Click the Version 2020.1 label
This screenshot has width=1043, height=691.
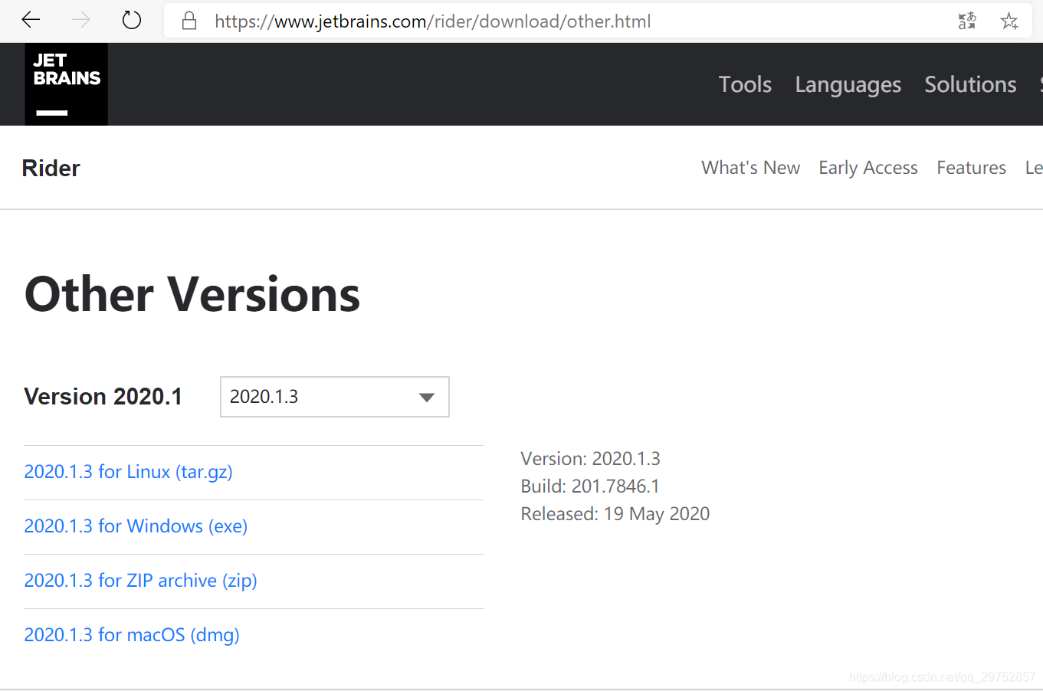[103, 397]
